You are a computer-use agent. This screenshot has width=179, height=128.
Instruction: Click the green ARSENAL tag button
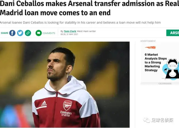[173, 33]
